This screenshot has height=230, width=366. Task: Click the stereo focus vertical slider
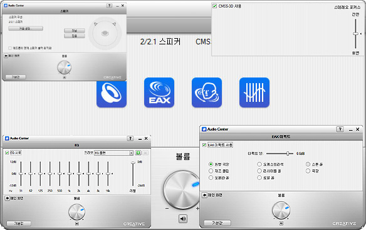tap(355, 34)
